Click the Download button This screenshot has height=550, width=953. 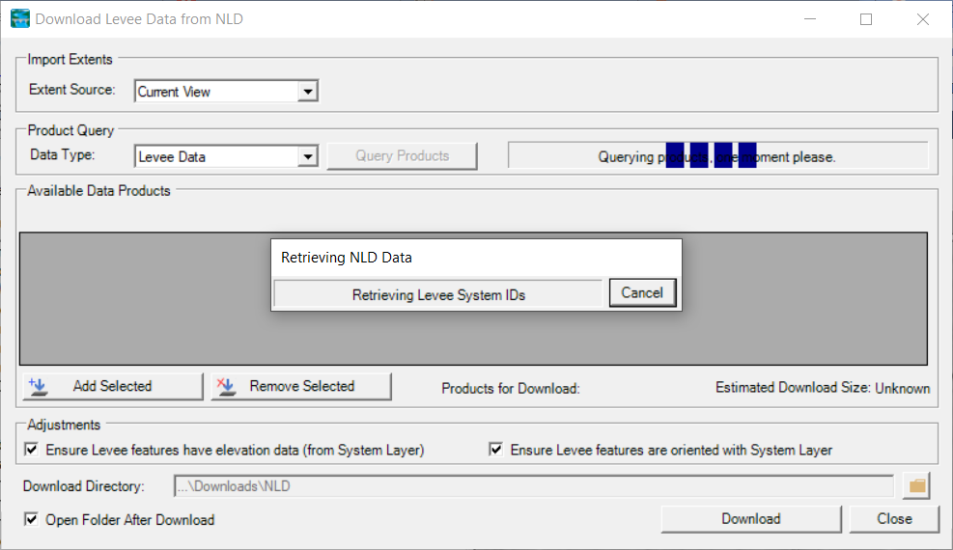[750, 519]
